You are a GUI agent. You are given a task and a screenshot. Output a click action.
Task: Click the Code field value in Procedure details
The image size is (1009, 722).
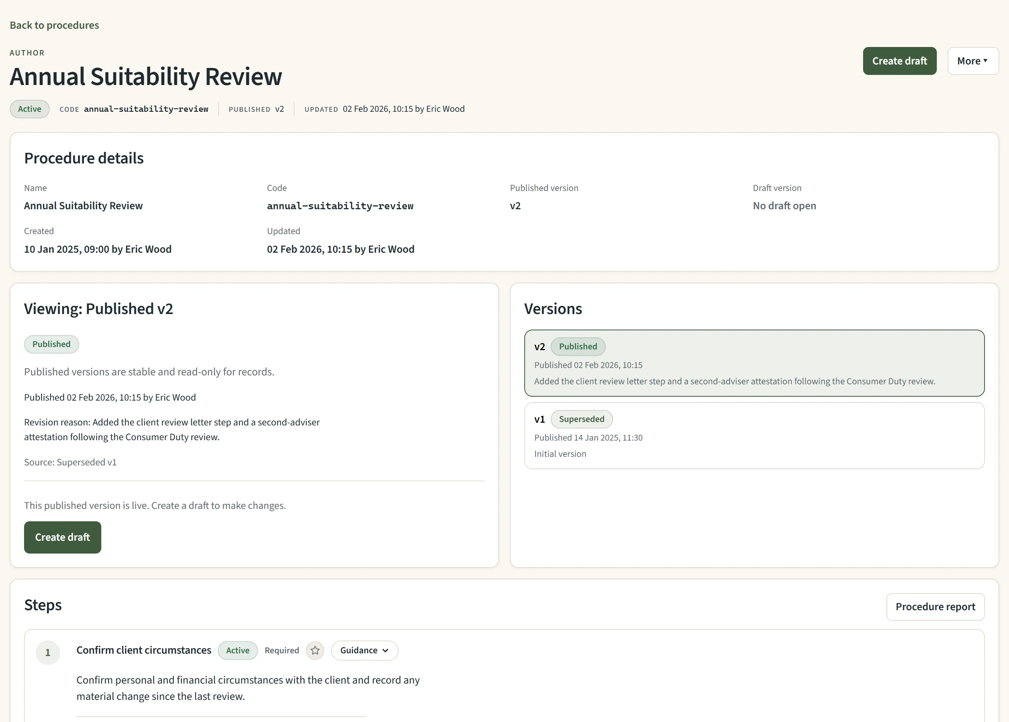[340, 206]
